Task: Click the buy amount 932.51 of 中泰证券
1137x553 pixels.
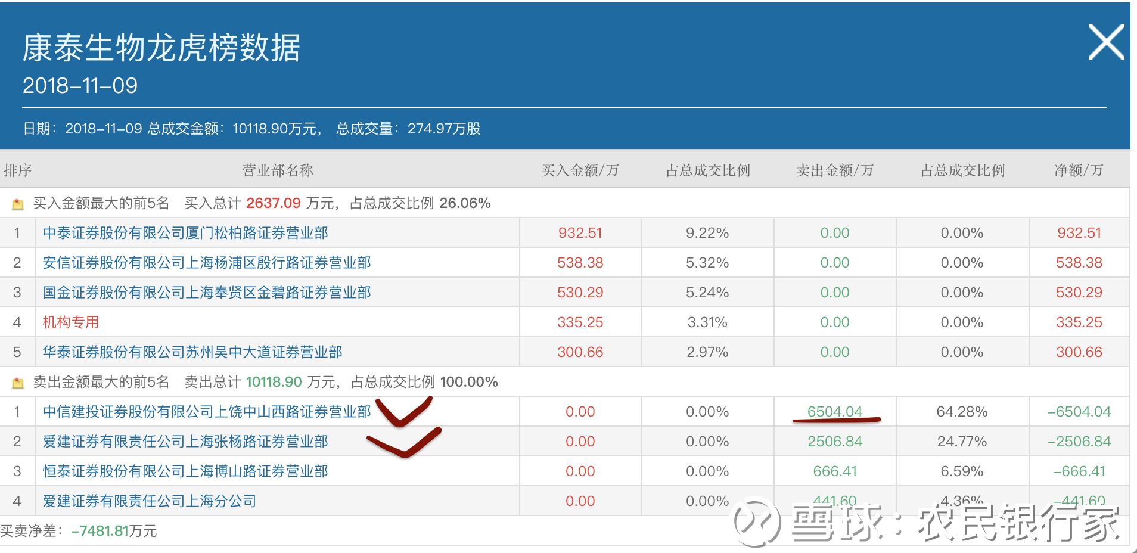Action: pyautogui.click(x=580, y=233)
